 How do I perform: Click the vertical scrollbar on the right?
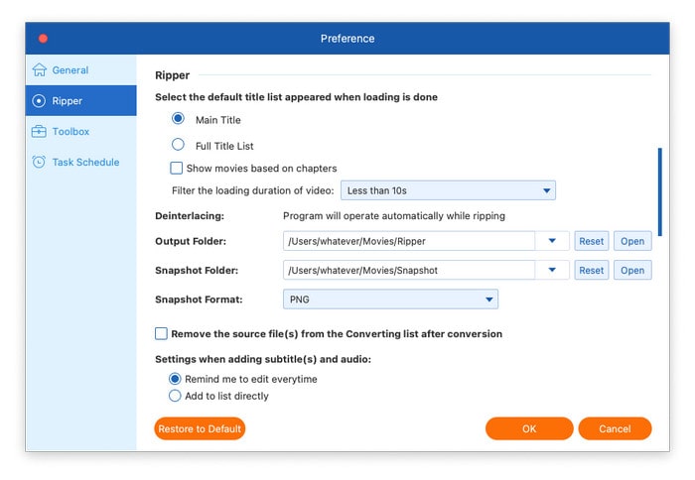(x=658, y=192)
